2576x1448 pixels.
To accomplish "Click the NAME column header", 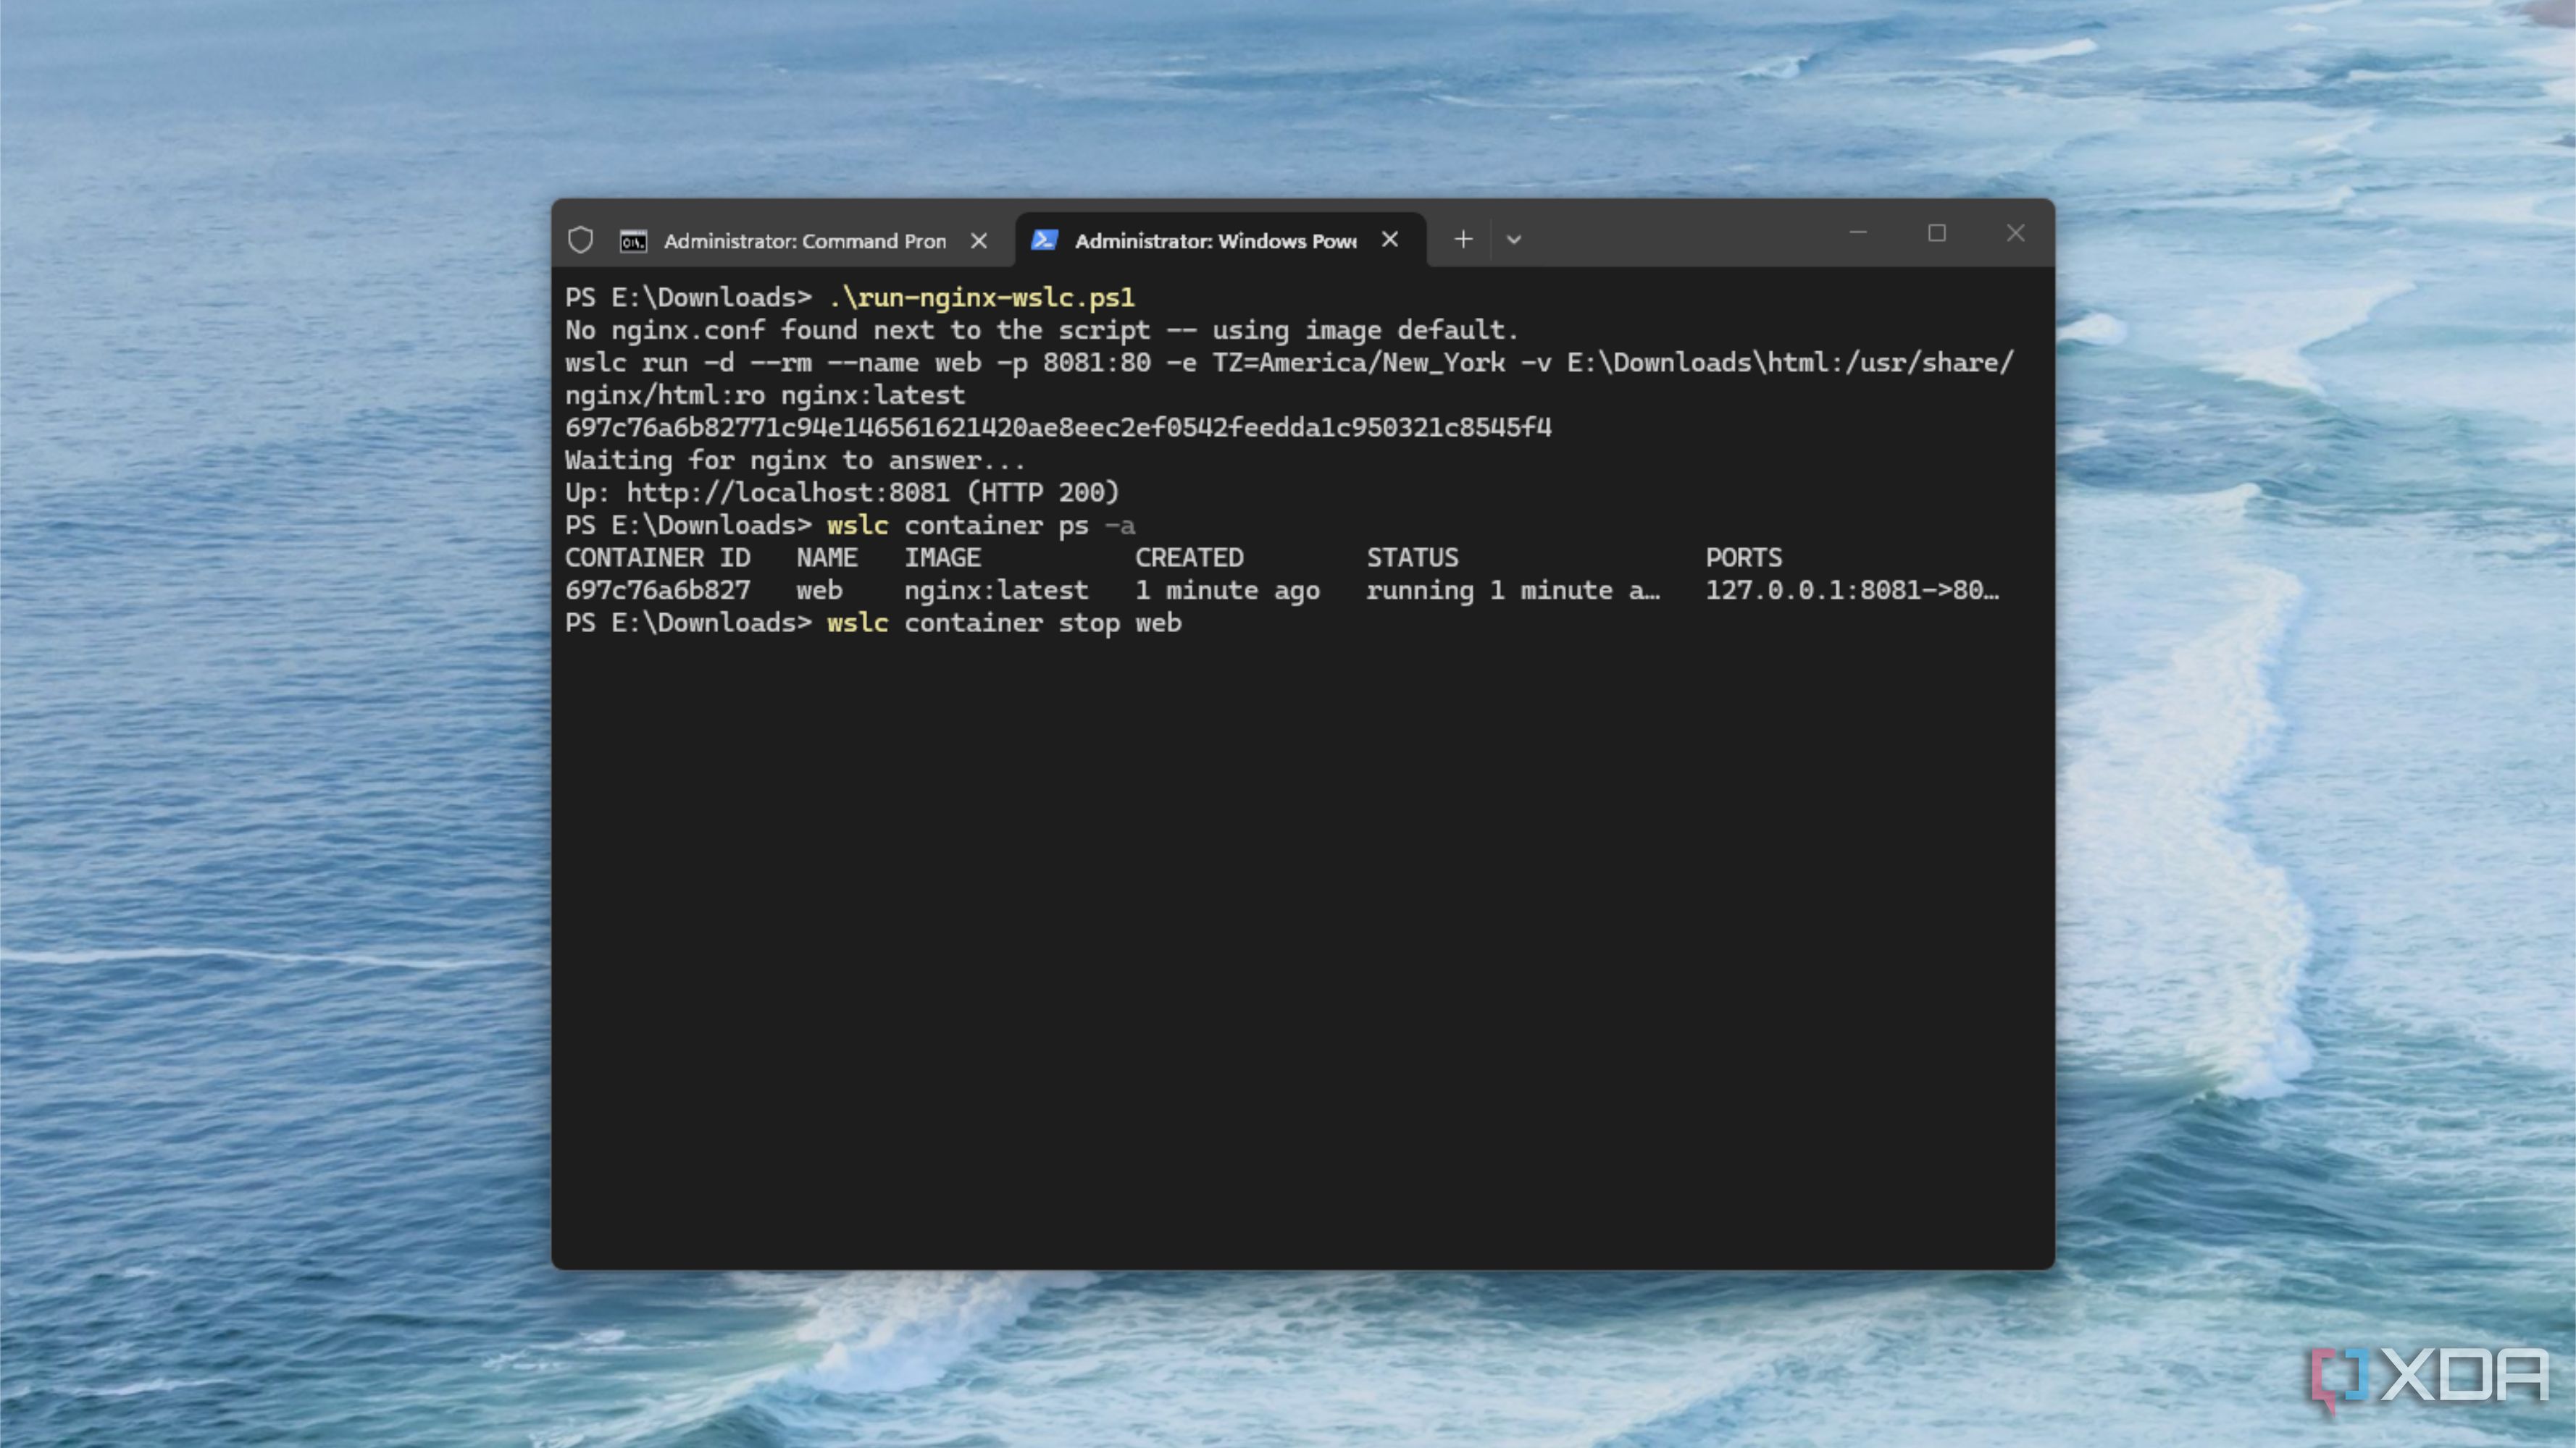I will point(827,557).
